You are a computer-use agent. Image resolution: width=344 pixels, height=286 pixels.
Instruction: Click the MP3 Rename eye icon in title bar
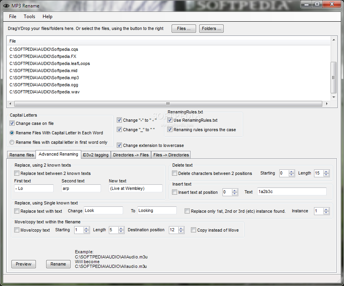(6, 6)
